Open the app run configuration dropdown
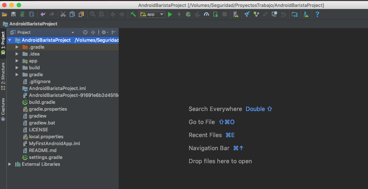The width and height of the screenshot is (368, 189). (x=152, y=14)
